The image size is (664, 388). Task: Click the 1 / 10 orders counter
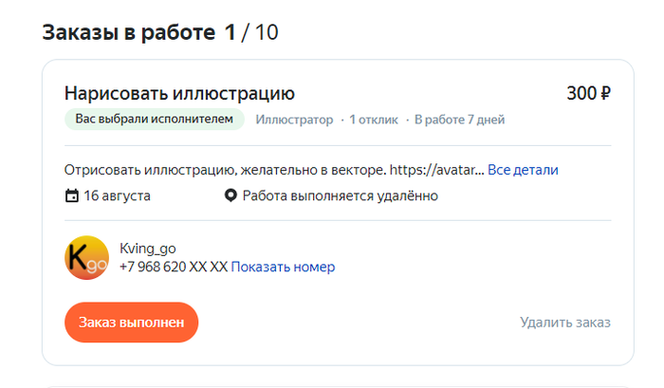251,32
